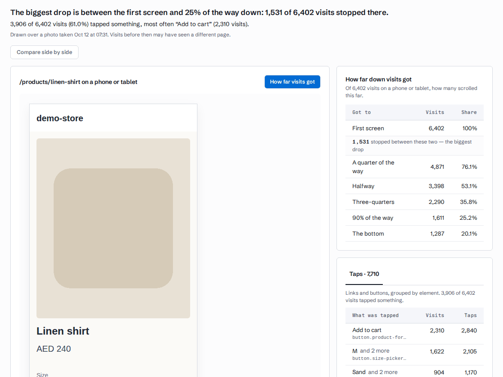Click the Halfway row

tap(415, 186)
